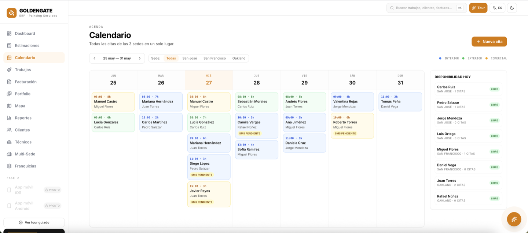Go to previous week chevron
The image size is (528, 233).
tap(94, 59)
